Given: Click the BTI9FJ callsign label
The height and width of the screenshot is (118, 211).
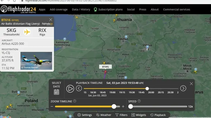Looking at the screenshot, I should (105, 67).
